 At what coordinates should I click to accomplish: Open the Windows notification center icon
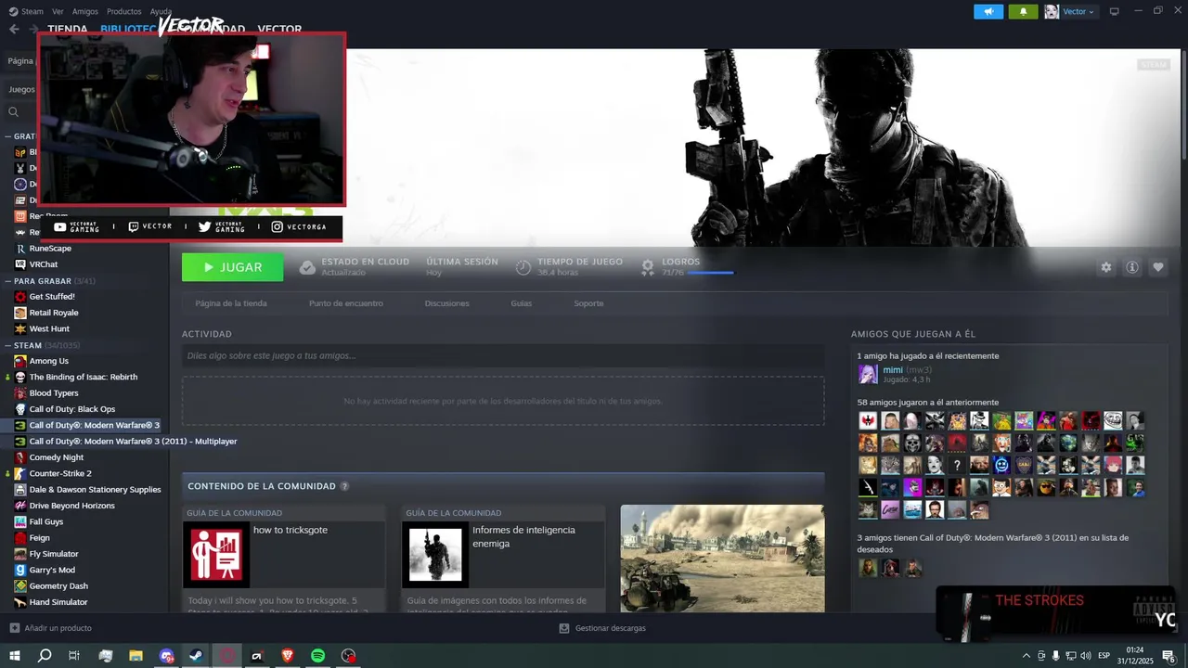[x=1169, y=656]
